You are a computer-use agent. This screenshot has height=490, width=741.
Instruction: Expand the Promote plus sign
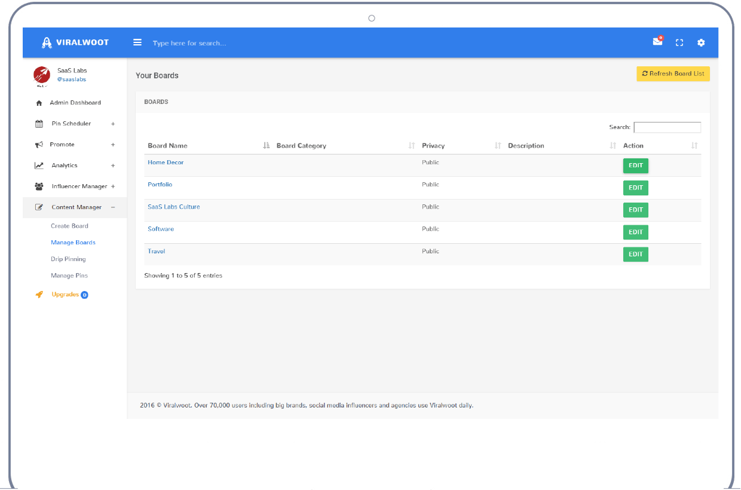113,145
